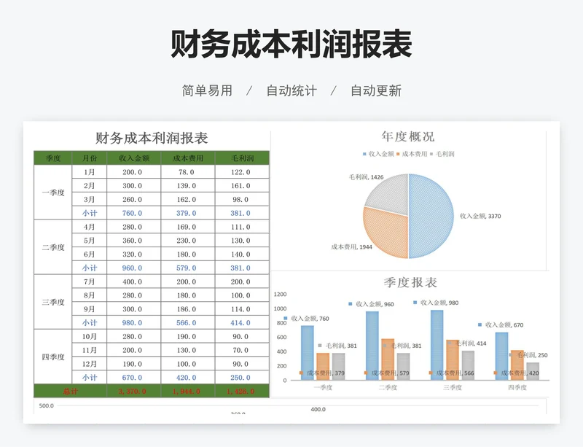Click the 成本费用 column header in table
Screen dimensions: 583x447
pos(188,158)
